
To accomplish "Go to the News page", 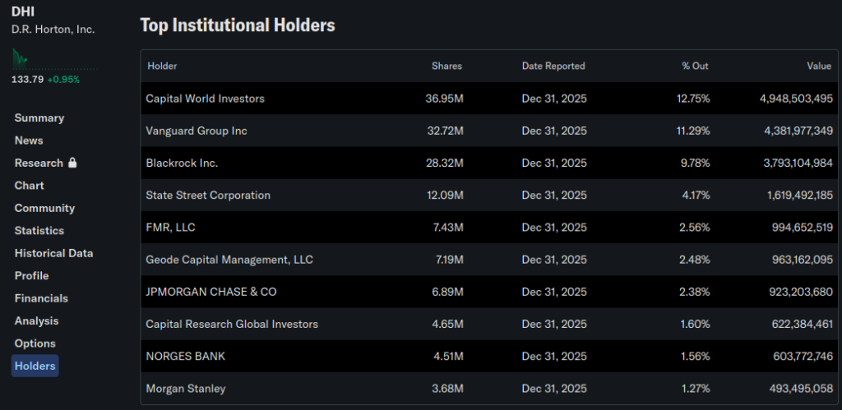I will pyautogui.click(x=29, y=141).
